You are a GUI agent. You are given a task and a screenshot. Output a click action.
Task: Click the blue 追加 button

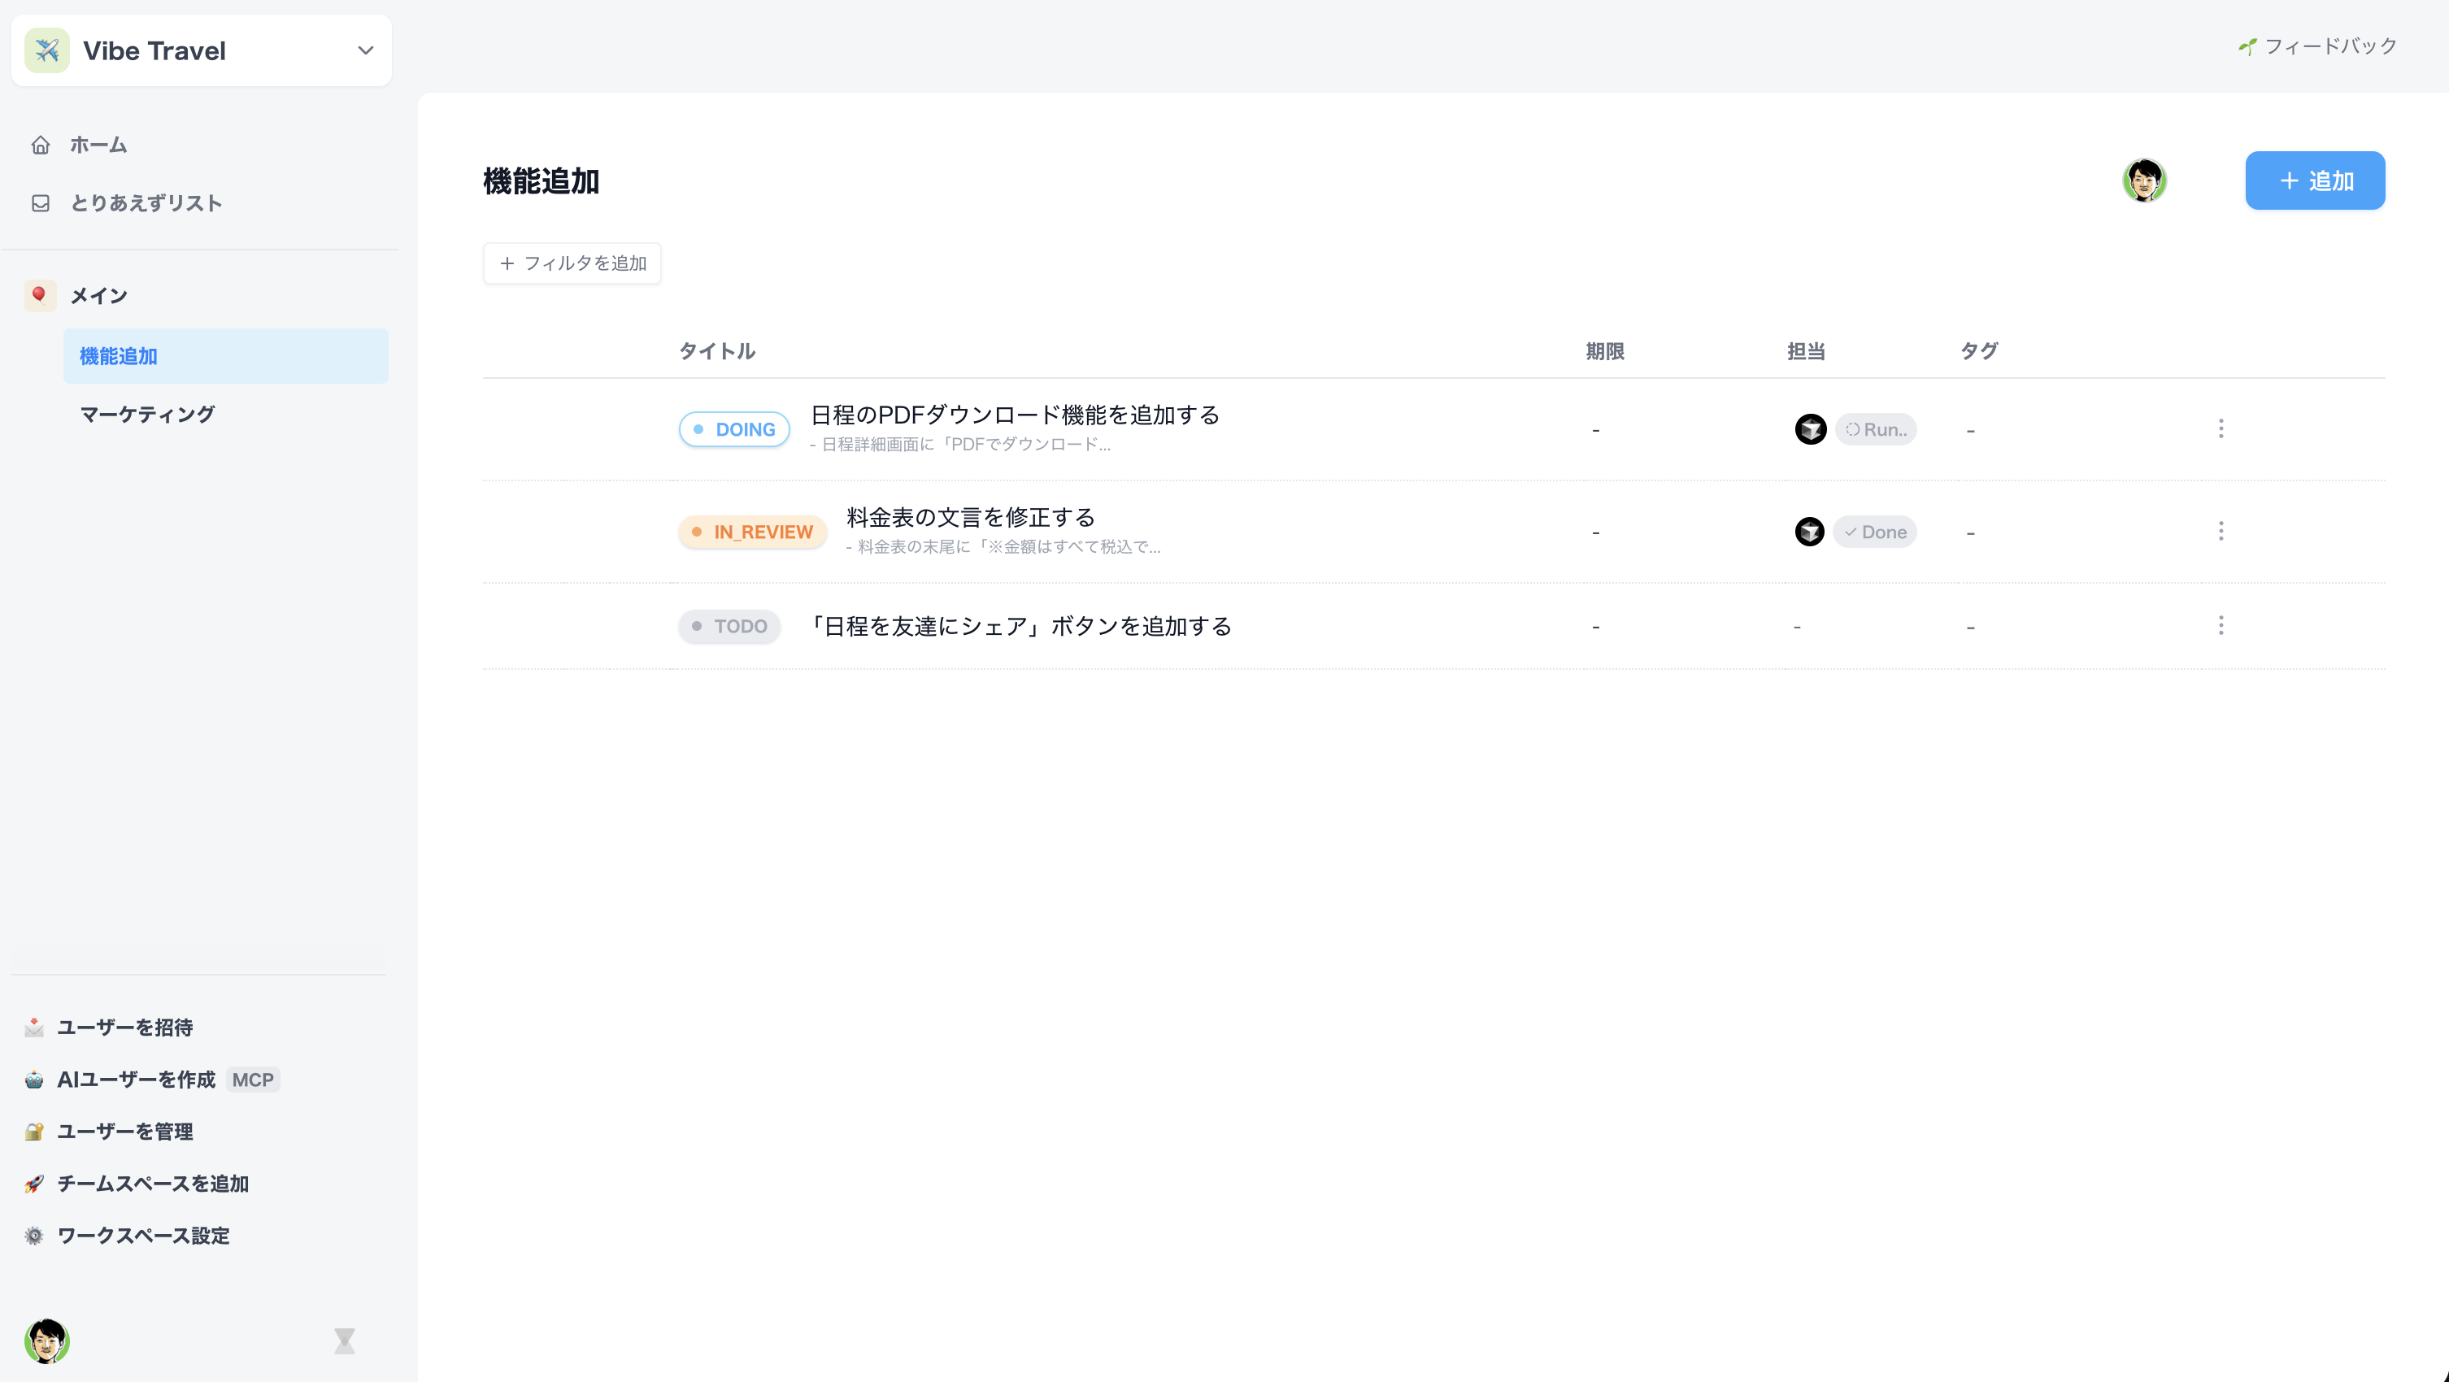pyautogui.click(x=2314, y=180)
